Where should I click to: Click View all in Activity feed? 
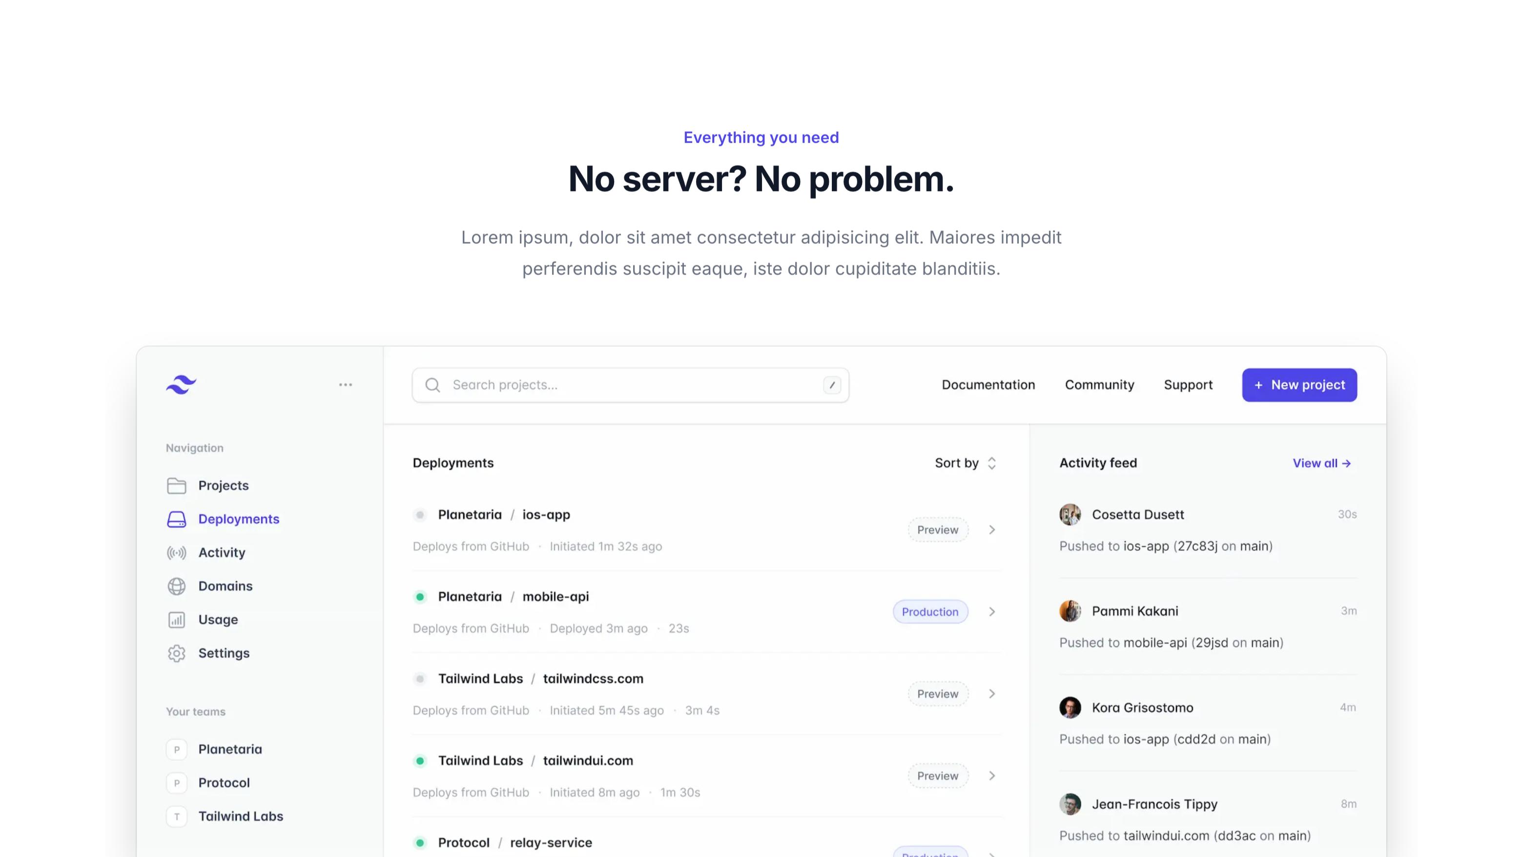(1322, 464)
